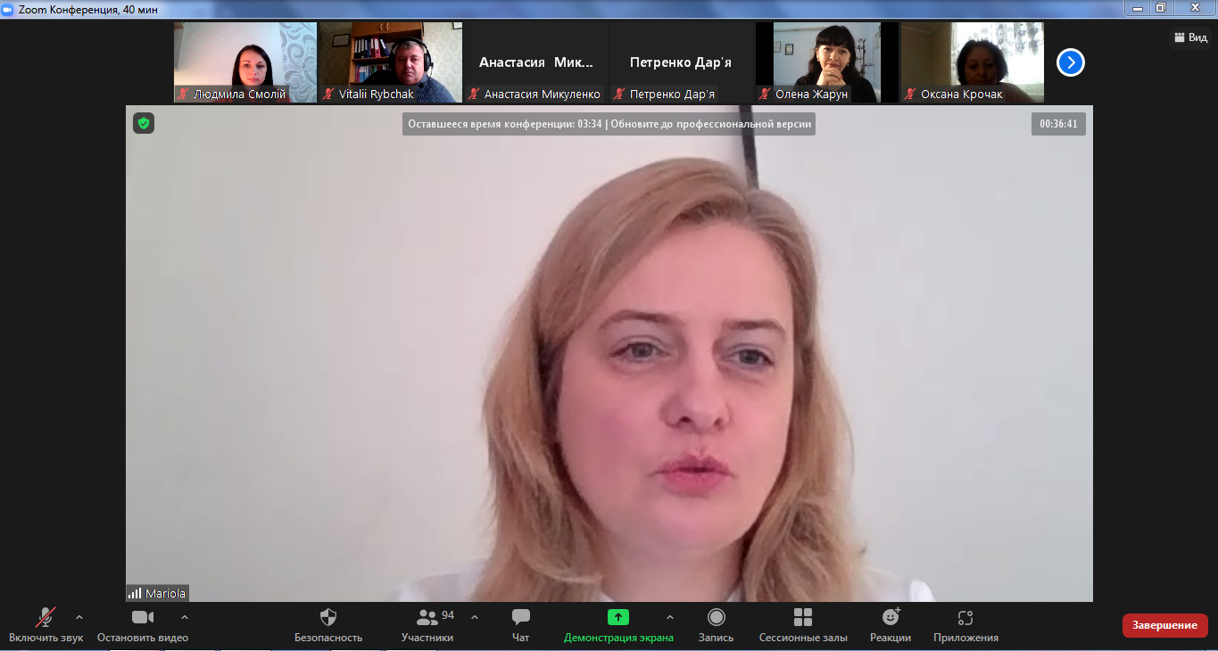
Task: Click muted mic icon on Анастасия Микуленко
Action: tap(475, 94)
